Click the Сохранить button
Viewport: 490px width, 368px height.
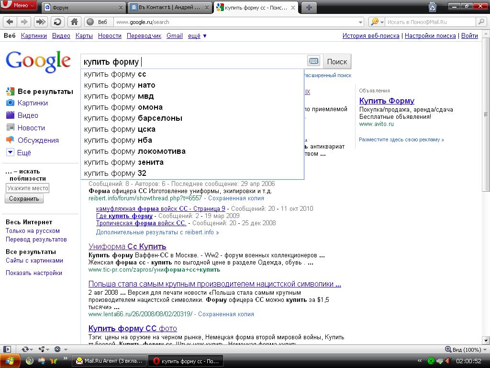pos(24,199)
